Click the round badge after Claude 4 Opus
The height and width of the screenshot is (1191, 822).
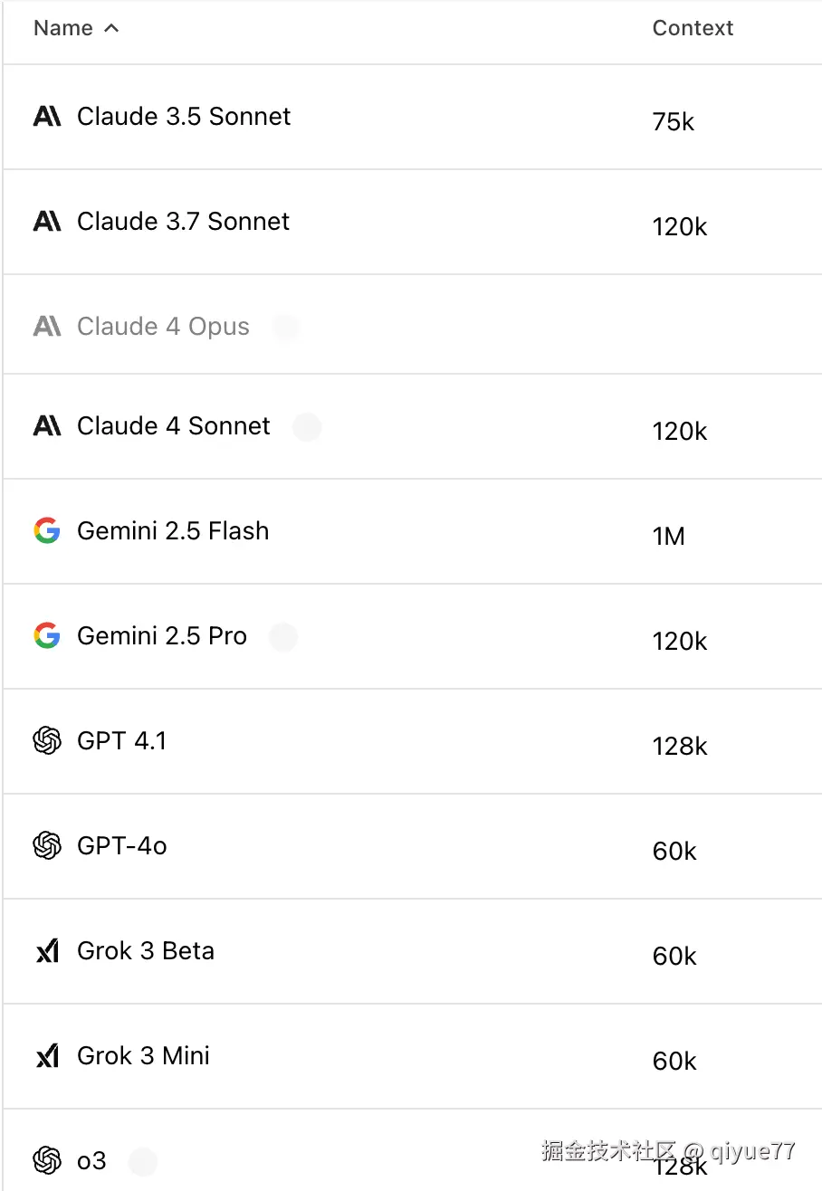(x=286, y=328)
